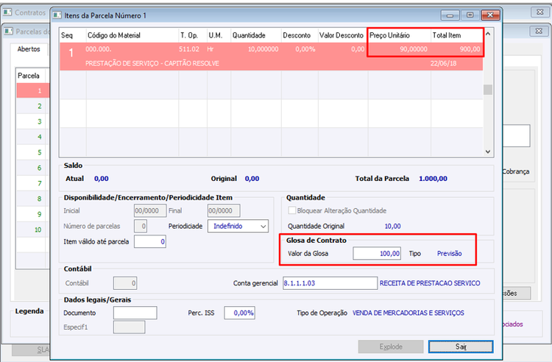Close the Itens da Parcela dialog
The image size is (552, 362).
[490, 15]
